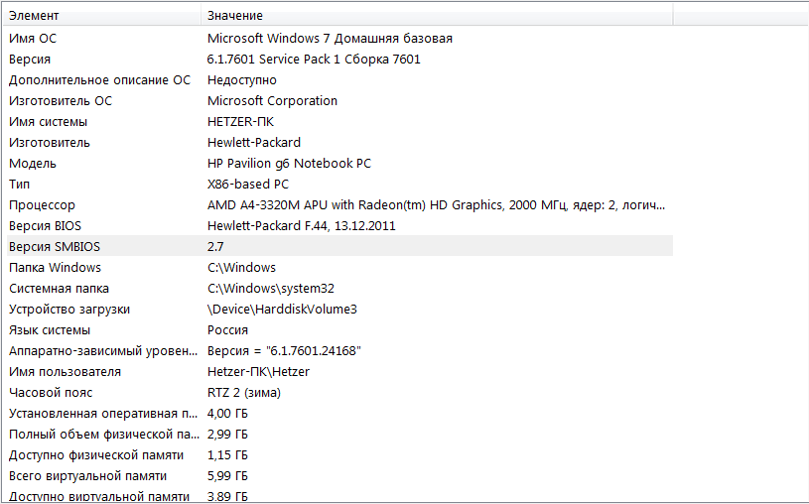
Task: Select the Устройство загрузки row
Action: 339,309
